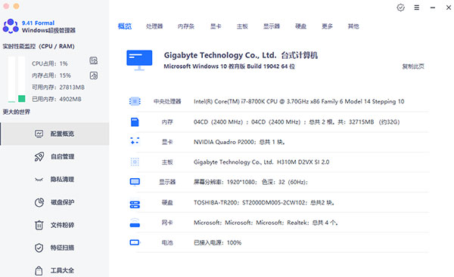This screenshot has height=277, width=454.
Task: Open 磁盘保护 in the sidebar
Action: point(55,202)
